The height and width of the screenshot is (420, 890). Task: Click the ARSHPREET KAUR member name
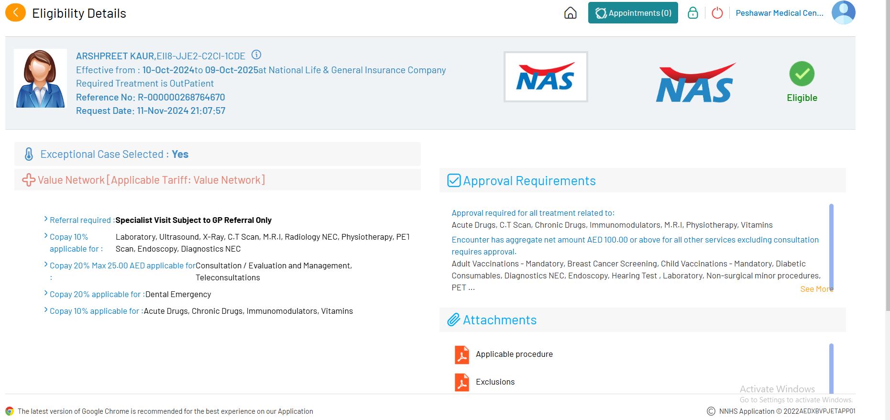click(x=115, y=56)
